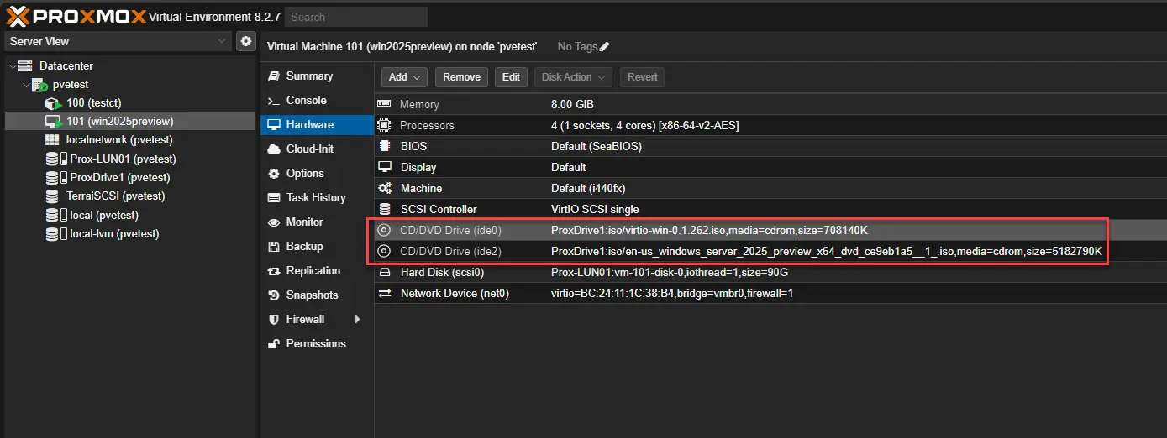The image size is (1167, 438).
Task: Click the VM monitor icon of 101 (win2025preview)
Action: click(x=54, y=122)
